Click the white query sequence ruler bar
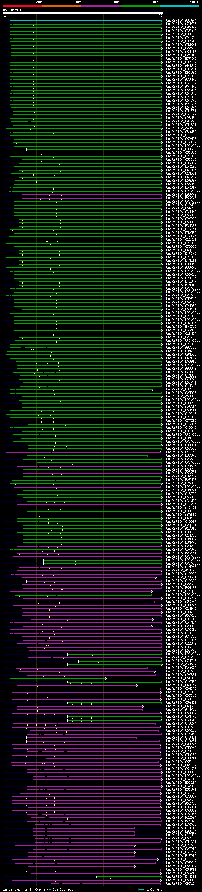Screen dimensions: 202x892 (x=83, y=13)
